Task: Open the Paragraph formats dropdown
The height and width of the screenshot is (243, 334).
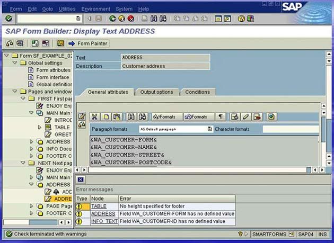Action: [209, 129]
